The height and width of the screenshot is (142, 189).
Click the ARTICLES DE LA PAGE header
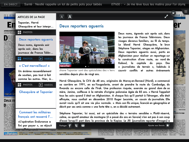(31, 17)
